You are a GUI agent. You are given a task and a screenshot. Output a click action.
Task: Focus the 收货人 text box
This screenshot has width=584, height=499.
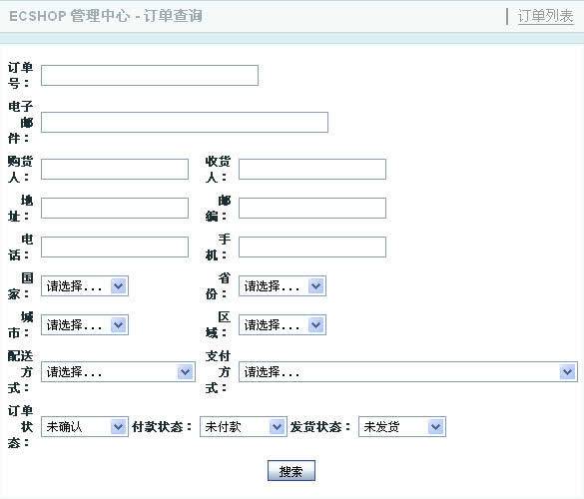(x=312, y=169)
